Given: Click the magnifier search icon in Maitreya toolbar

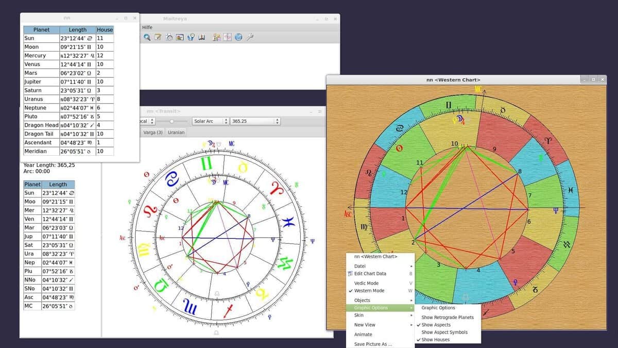Looking at the screenshot, I should 147,37.
